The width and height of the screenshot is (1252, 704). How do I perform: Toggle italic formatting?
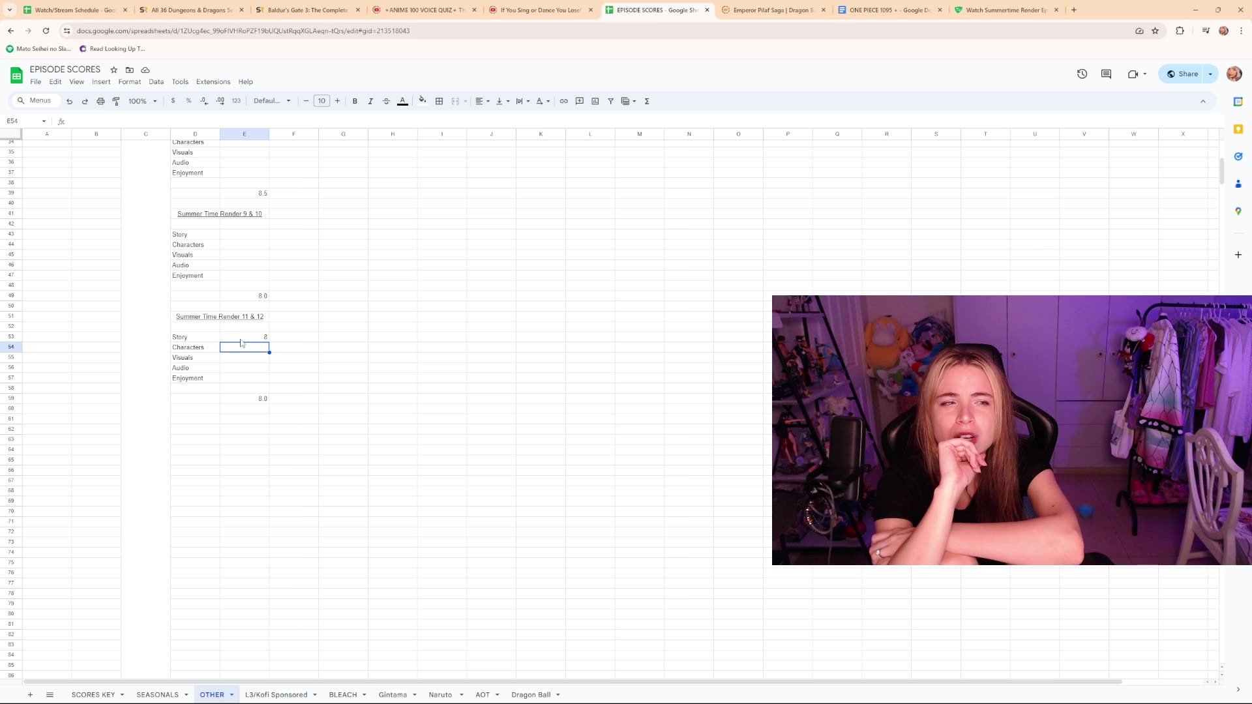(370, 101)
